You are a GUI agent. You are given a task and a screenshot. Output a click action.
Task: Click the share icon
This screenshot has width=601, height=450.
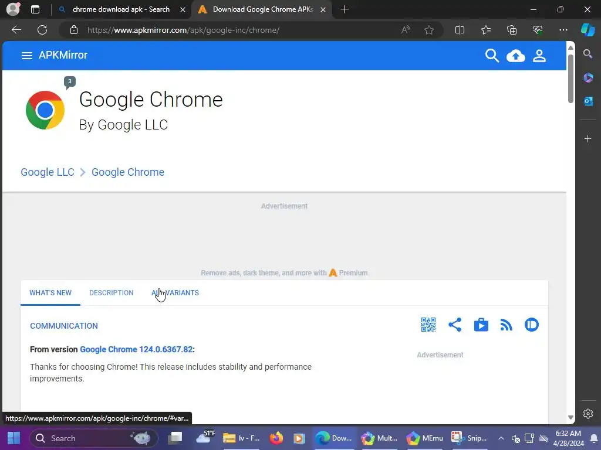(x=455, y=325)
